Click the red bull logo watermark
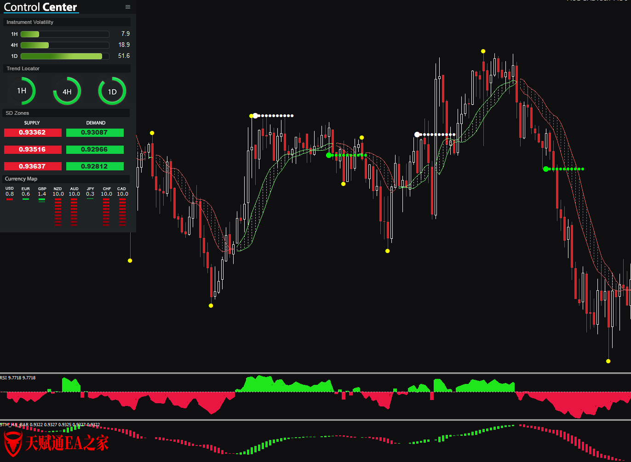The image size is (631, 462). click(13, 443)
